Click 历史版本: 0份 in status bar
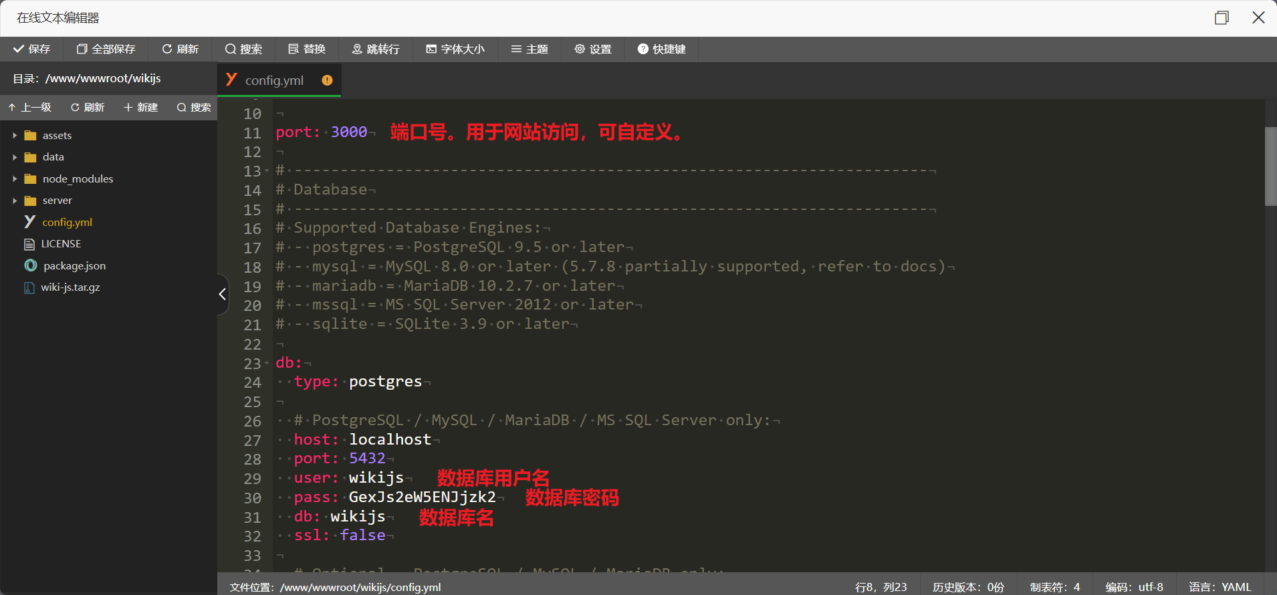The image size is (1277, 595). pos(969,587)
